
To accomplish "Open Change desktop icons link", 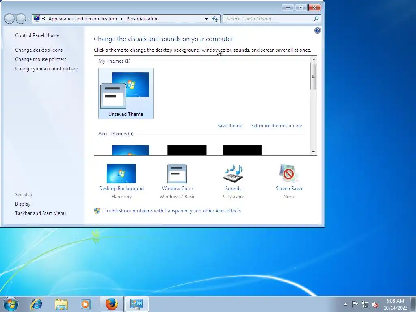I will tap(39, 50).
